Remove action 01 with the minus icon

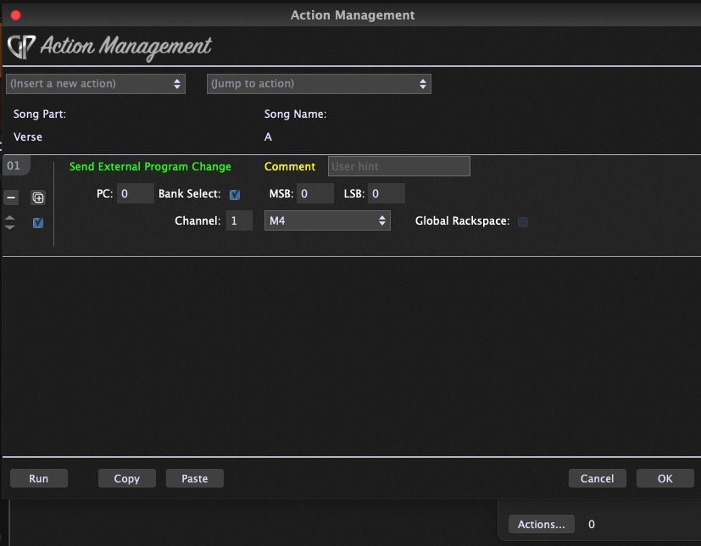[11, 198]
